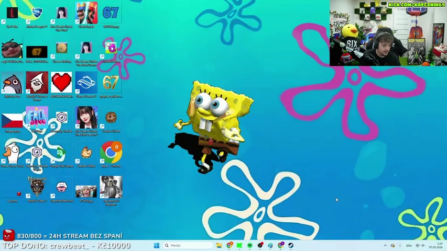Open Steam from the taskbar
Viewport: 447px width, 251px height.
(x=291, y=245)
